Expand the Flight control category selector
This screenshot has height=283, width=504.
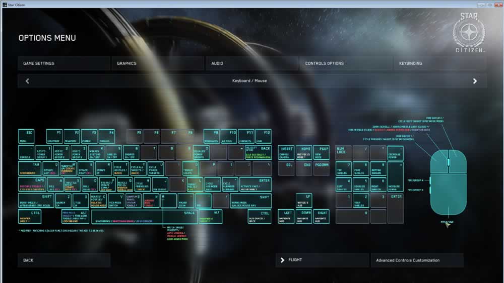click(322, 260)
